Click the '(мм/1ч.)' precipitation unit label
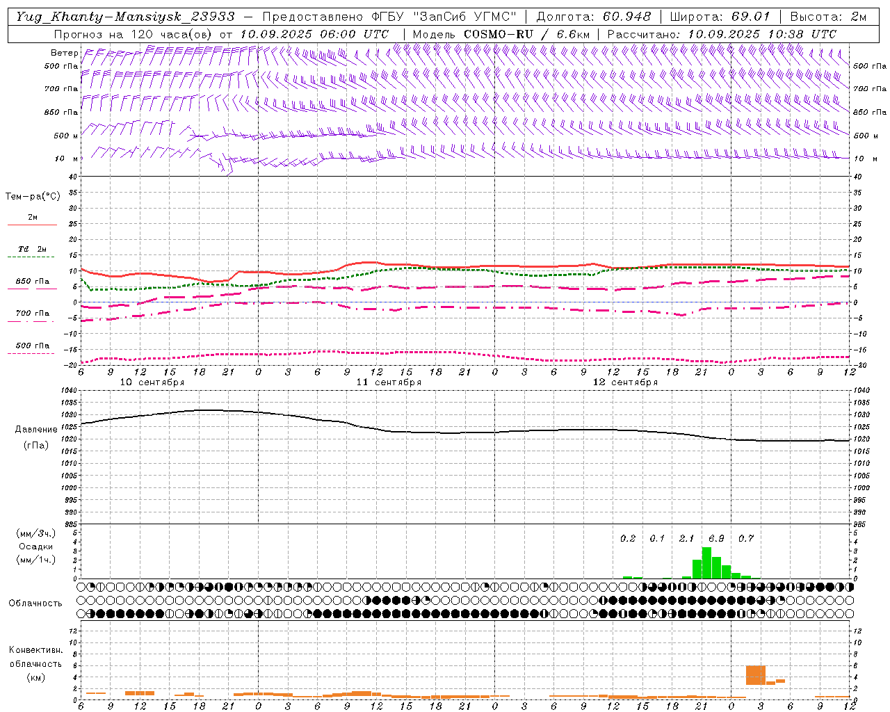Viewport: 890px width, 712px height. [35, 560]
